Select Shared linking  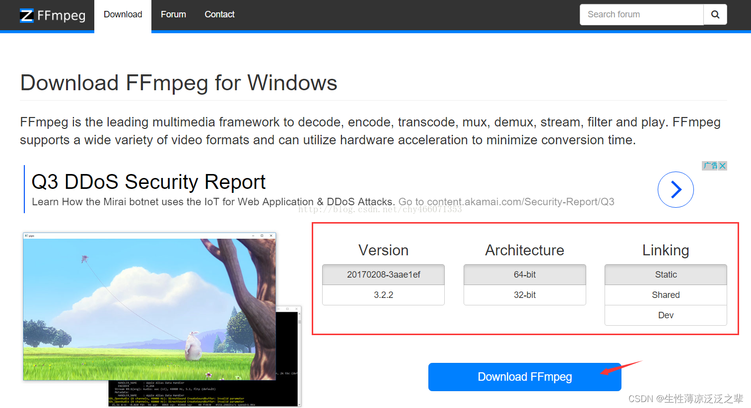(666, 295)
